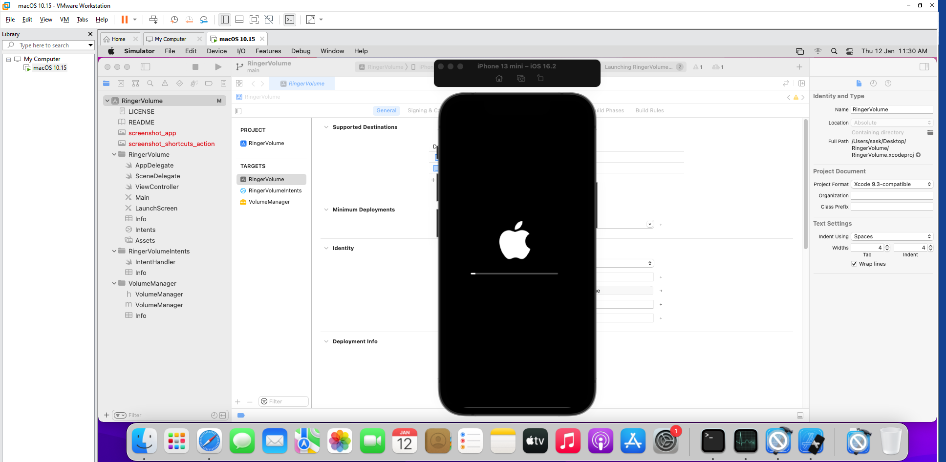Collapse Minimum Deployments section
Image resolution: width=946 pixels, height=462 pixels.
point(326,210)
